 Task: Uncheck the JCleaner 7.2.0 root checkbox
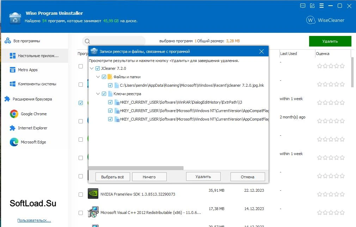click(x=98, y=68)
